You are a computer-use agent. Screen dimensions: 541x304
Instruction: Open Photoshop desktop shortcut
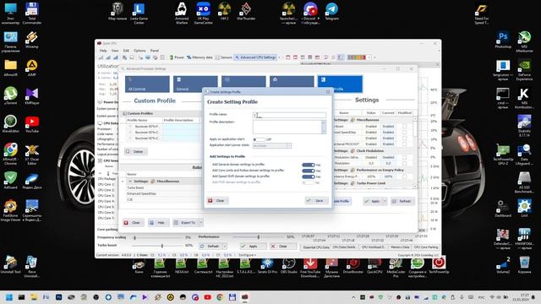(x=503, y=40)
